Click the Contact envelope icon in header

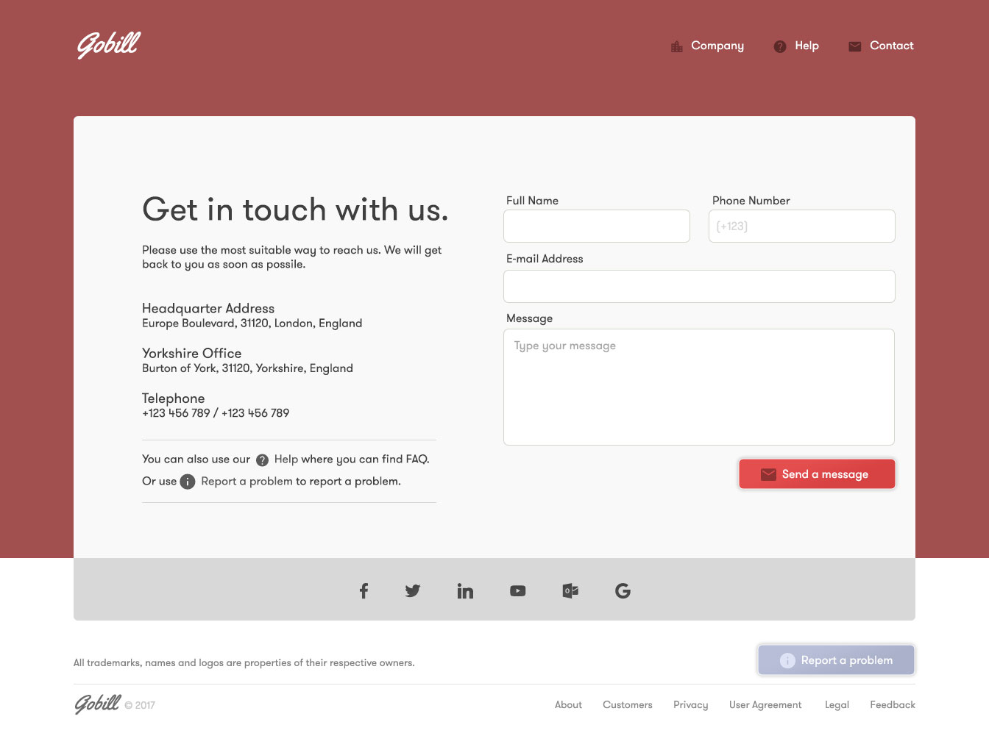click(x=855, y=46)
